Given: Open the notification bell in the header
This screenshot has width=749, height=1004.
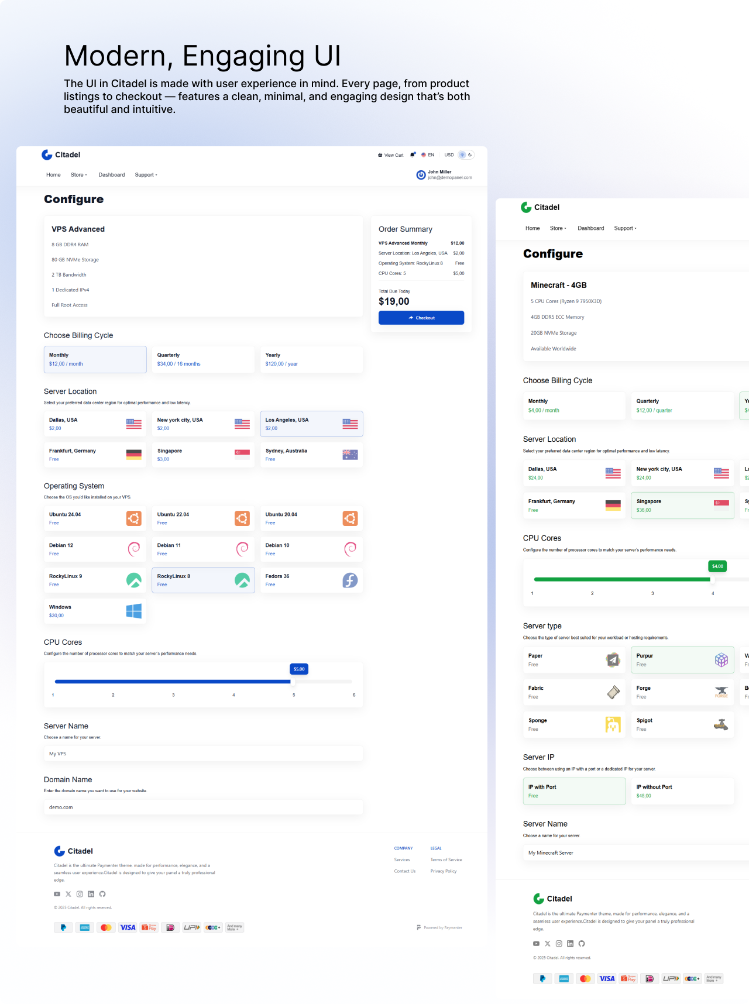Looking at the screenshot, I should pyautogui.click(x=413, y=155).
